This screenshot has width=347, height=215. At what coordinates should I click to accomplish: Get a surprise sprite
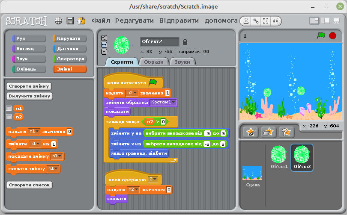tap(286, 132)
